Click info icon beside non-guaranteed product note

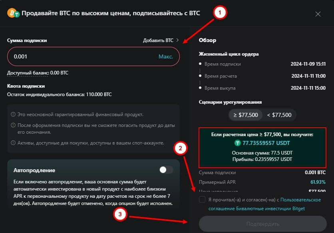tap(13, 115)
